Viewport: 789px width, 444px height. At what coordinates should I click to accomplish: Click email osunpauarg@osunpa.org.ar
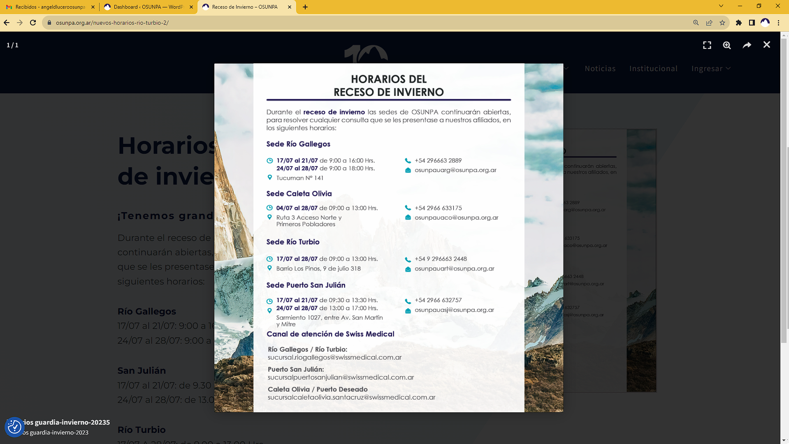455,170
